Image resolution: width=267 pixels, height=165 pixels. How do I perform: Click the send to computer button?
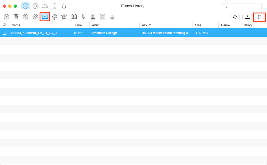coord(247,17)
